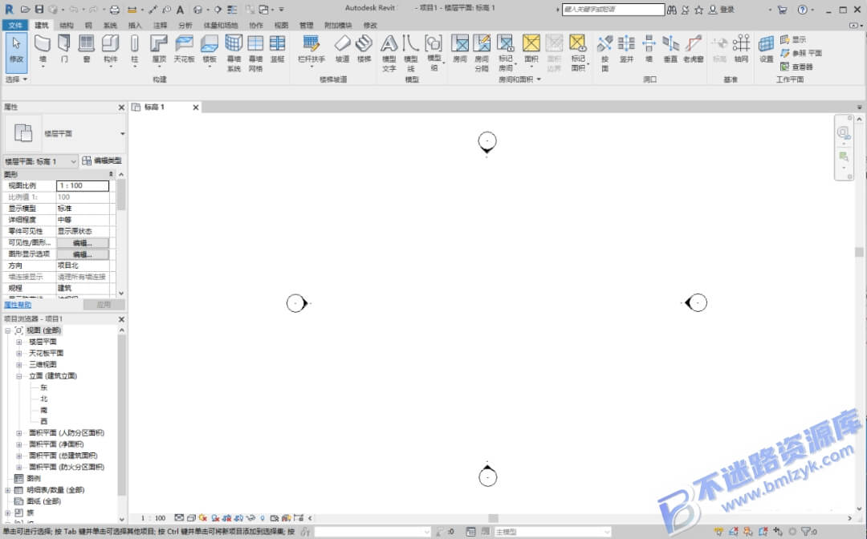Image resolution: width=867 pixels, height=539 pixels.
Task: Click the 查看器 work plane viewer
Action: (x=796, y=67)
